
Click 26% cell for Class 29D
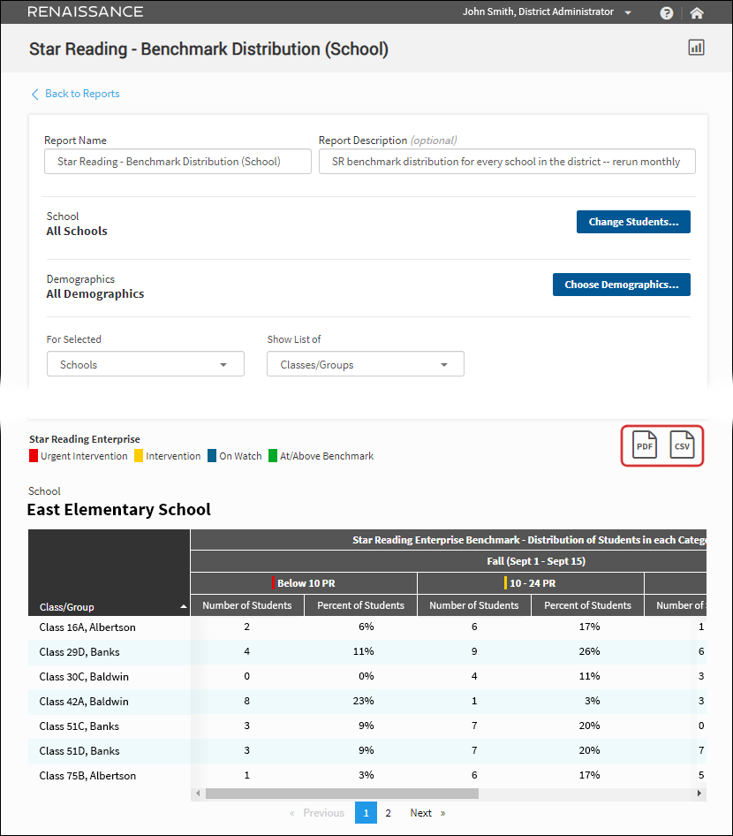tap(589, 651)
